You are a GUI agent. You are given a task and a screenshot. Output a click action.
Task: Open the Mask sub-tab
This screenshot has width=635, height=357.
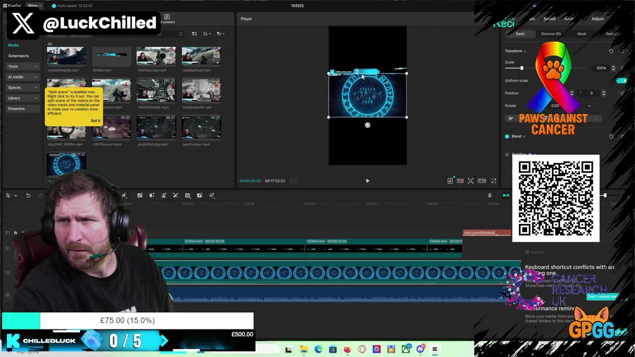tap(581, 34)
